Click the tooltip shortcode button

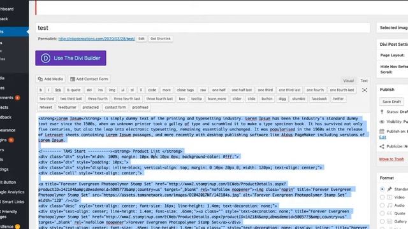[196, 99]
